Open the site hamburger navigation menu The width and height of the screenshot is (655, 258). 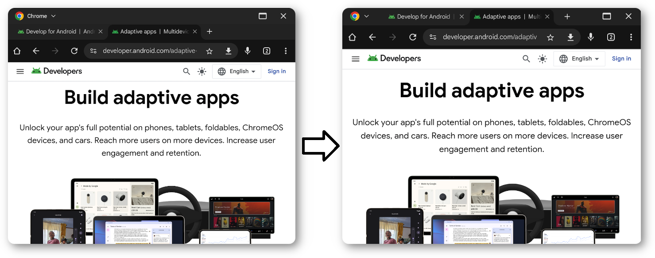[20, 71]
